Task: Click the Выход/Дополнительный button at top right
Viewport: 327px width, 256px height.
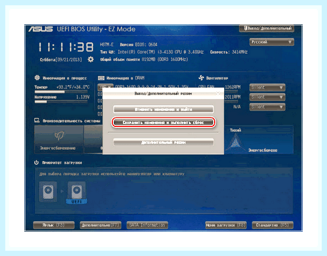Action: click(266, 28)
